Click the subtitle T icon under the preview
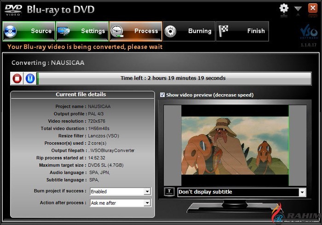This screenshot has width=322, height=225. pyautogui.click(x=169, y=192)
